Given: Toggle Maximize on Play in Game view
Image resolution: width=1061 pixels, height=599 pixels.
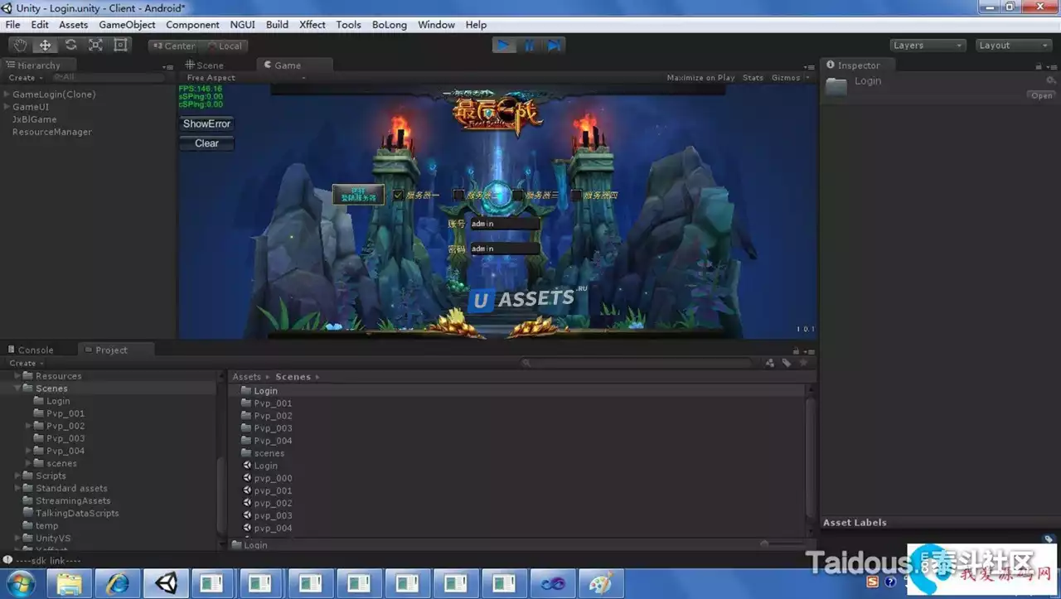Looking at the screenshot, I should [x=700, y=78].
